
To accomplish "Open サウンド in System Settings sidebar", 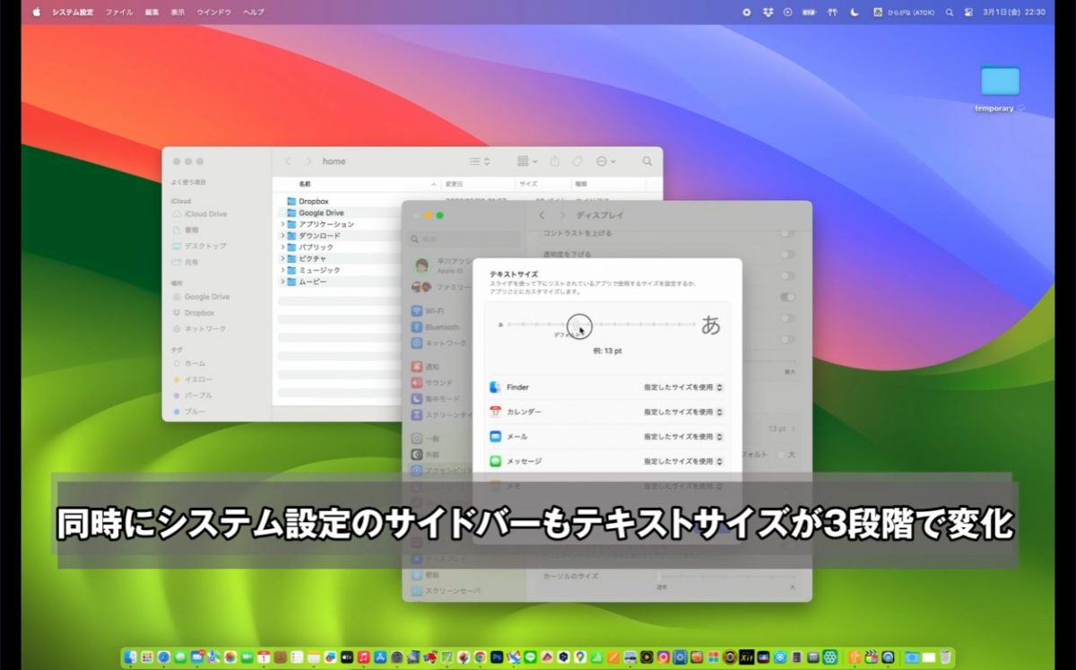I will point(433,383).
